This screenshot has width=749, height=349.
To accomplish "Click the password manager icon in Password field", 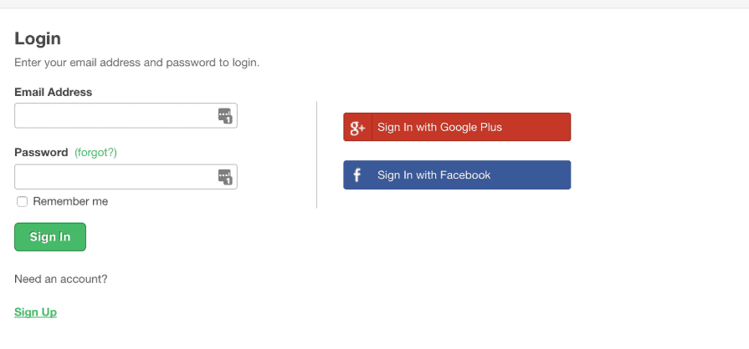I will 224,176.
